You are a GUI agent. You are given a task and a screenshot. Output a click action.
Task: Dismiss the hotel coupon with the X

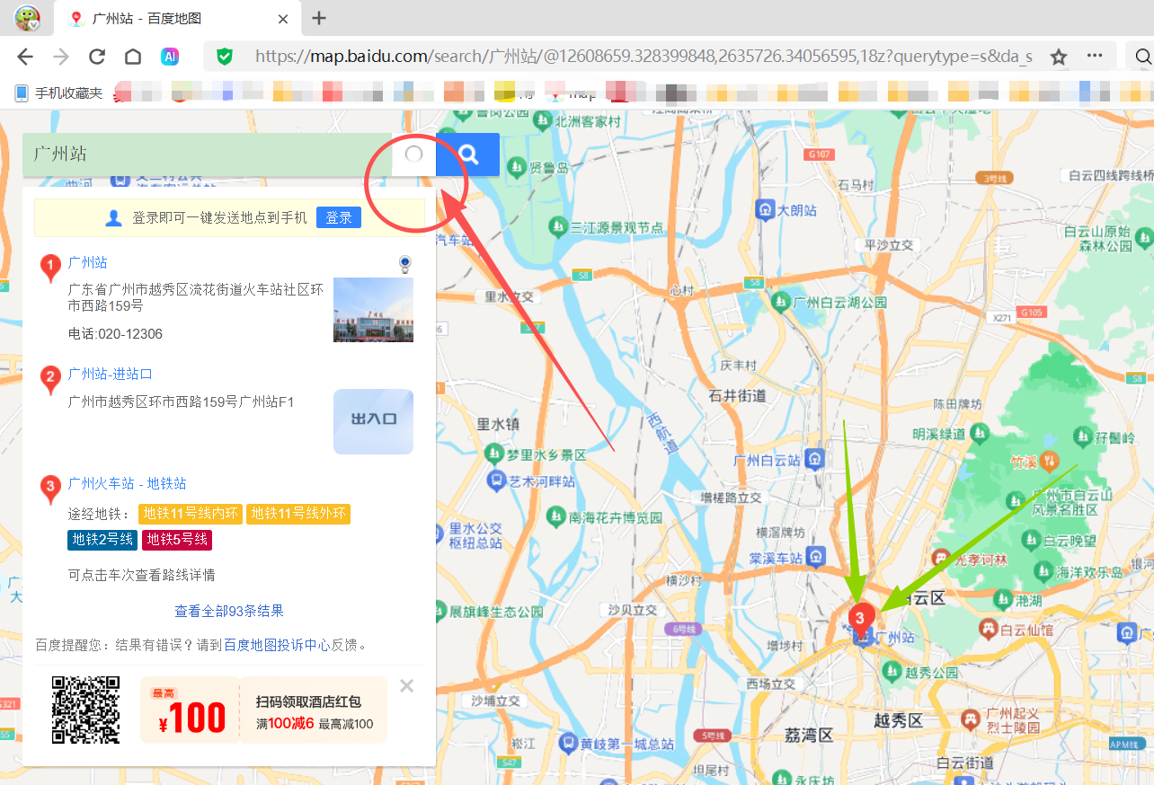(x=405, y=685)
